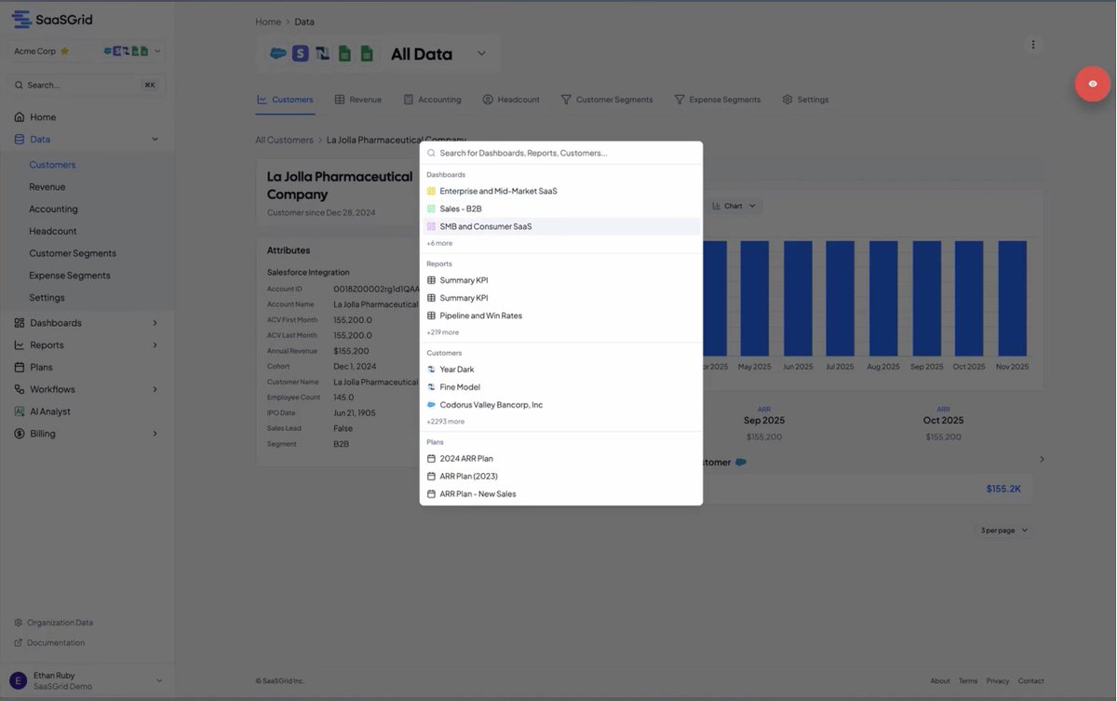Open Organization Data link
Viewport: 1117px width, 701px height.
(x=54, y=623)
